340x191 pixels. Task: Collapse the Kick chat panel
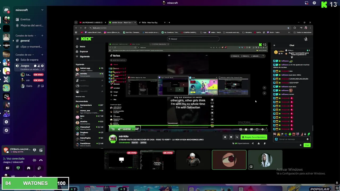274,45
